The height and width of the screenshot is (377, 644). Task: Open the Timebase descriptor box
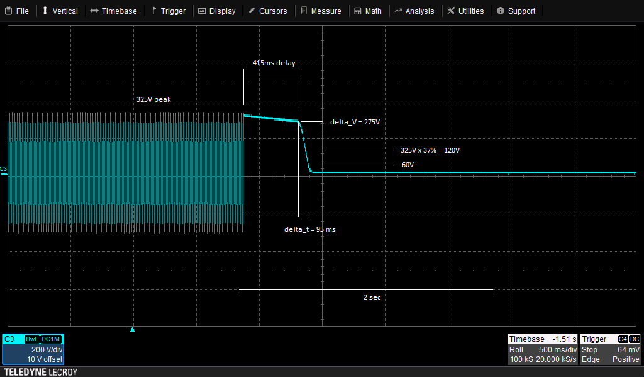coord(542,349)
